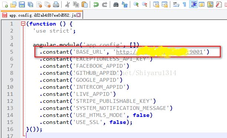Click 'false' value on the USE_HTML5_MODE line
The height and width of the screenshot is (138, 227).
141,115
